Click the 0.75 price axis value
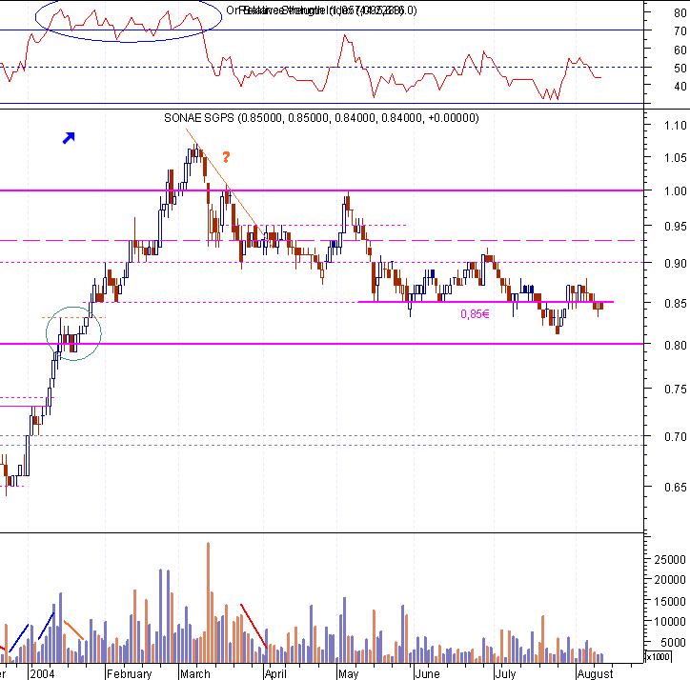The image size is (690, 680). [x=676, y=390]
